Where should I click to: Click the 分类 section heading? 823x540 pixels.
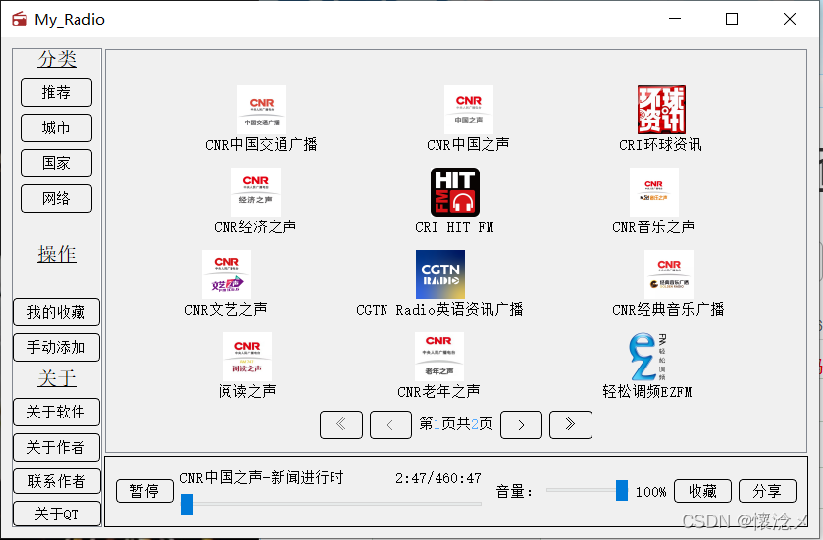(x=57, y=59)
